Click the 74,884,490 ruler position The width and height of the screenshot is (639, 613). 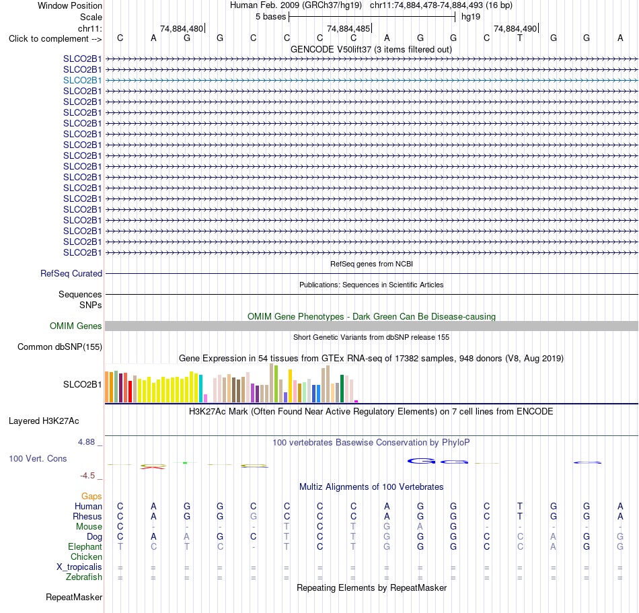point(515,28)
